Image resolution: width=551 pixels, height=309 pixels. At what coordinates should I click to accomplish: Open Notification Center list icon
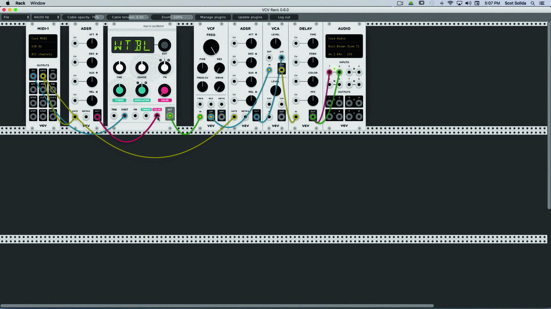pyautogui.click(x=542, y=3)
